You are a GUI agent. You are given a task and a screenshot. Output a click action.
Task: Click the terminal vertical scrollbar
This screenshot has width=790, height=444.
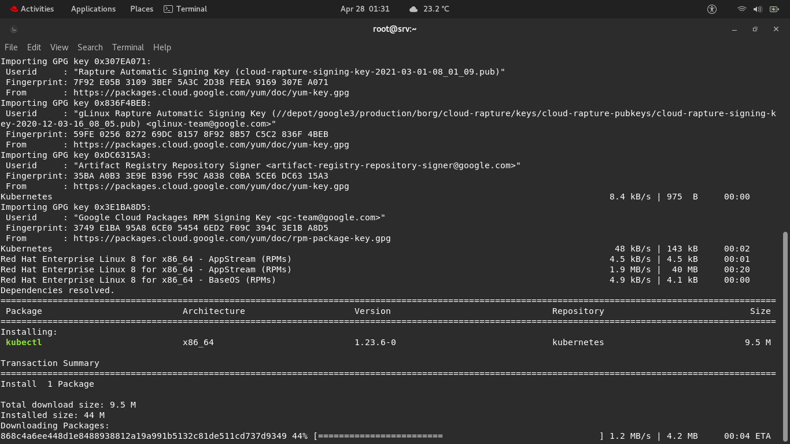tap(785, 336)
